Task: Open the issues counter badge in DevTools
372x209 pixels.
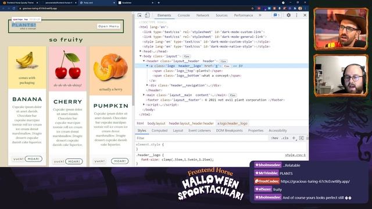Action: pyautogui.click(x=277, y=15)
